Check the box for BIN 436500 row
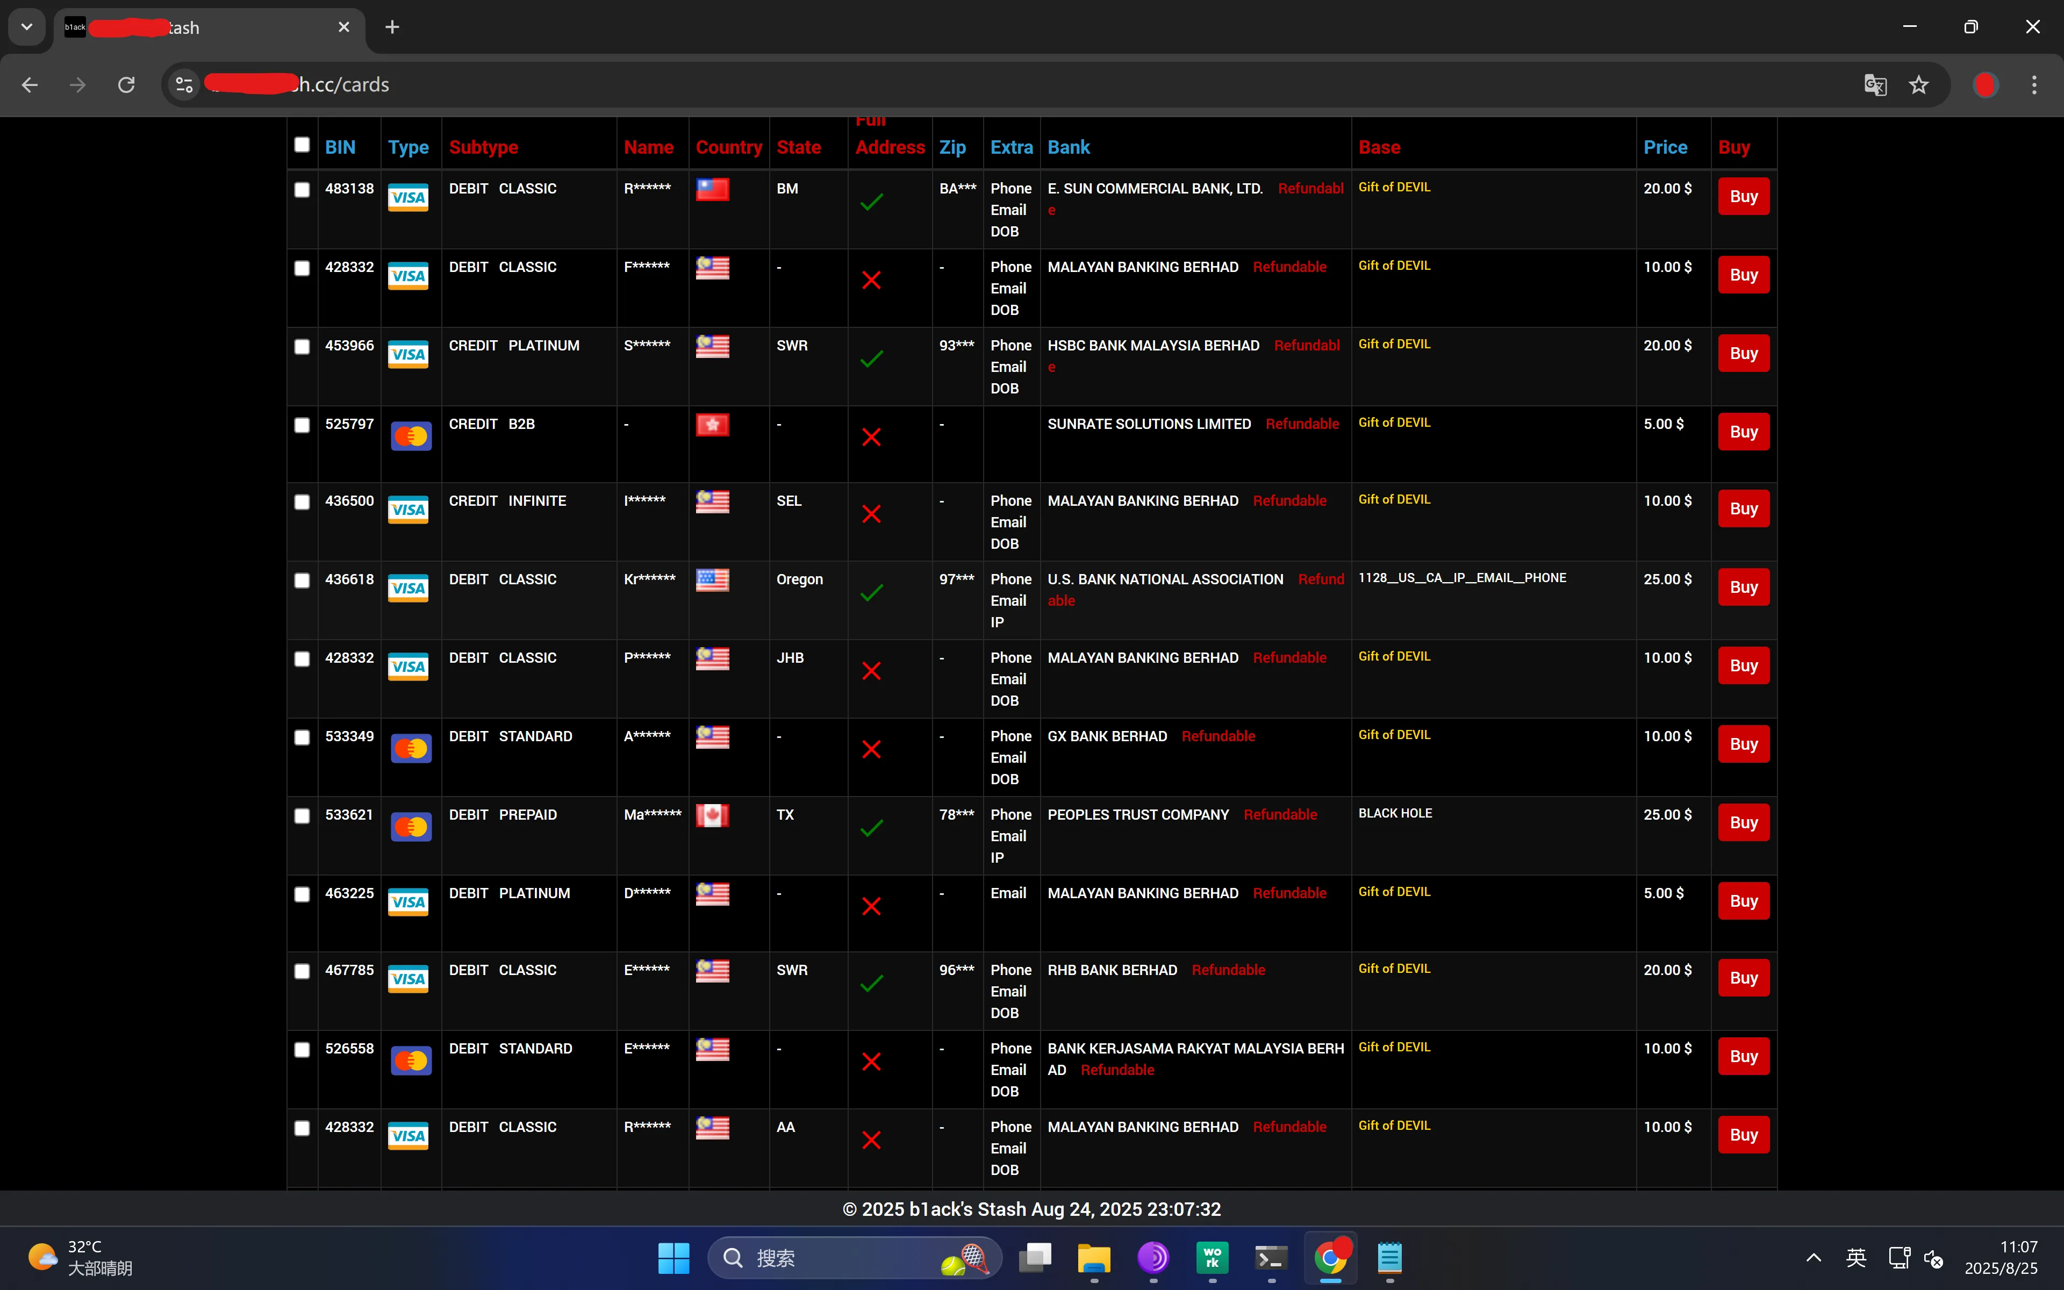Viewport: 2064px width, 1290px height. 302,501
